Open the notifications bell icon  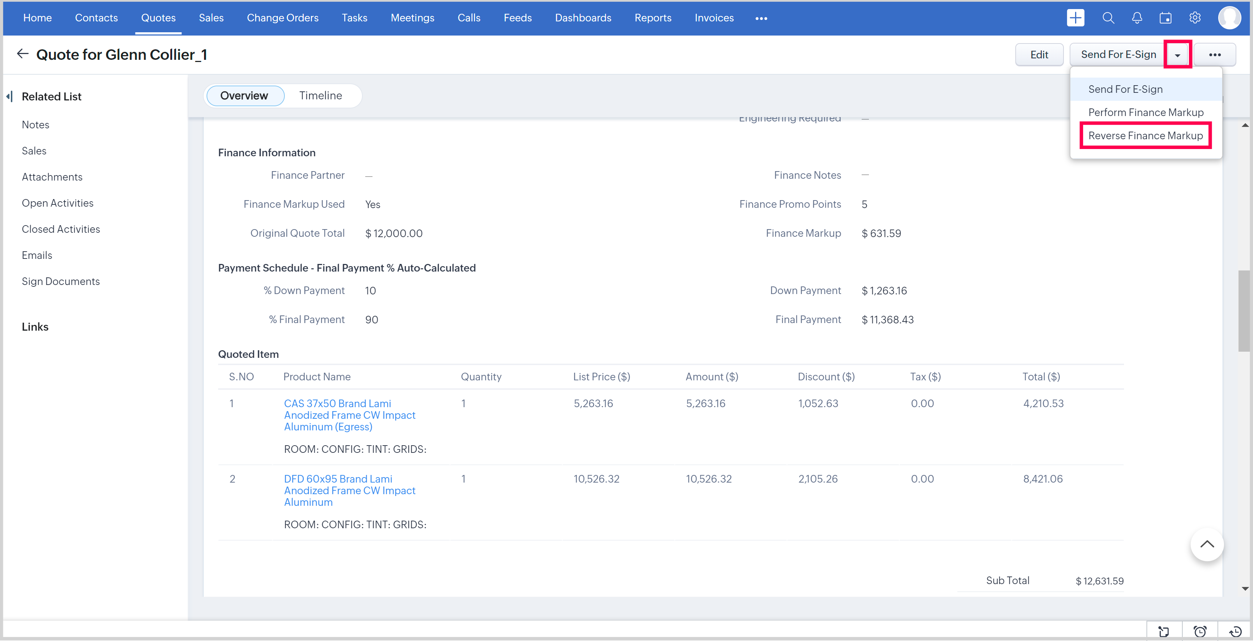pos(1137,18)
